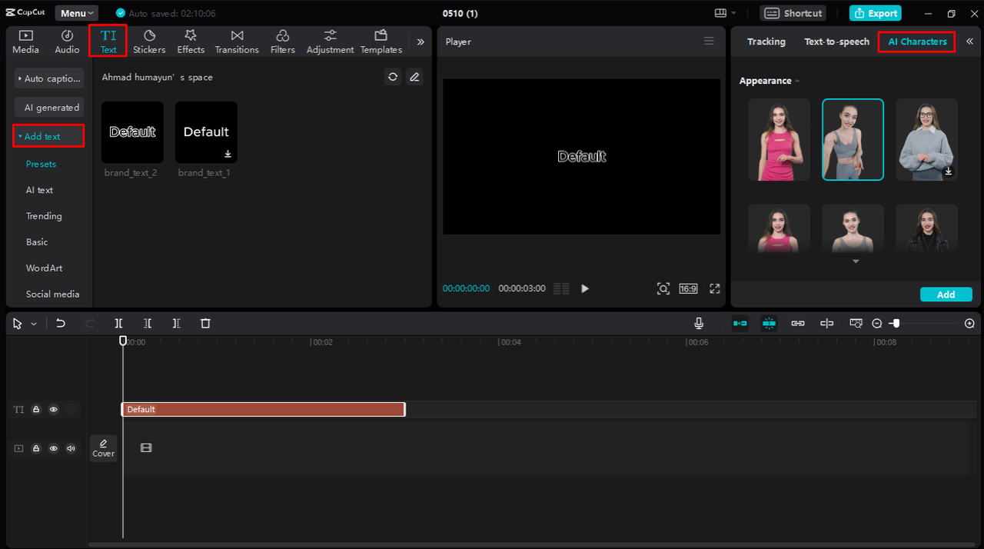Select the brand_text_1 text preset thumbnail
The width and height of the screenshot is (984, 549).
click(x=206, y=132)
